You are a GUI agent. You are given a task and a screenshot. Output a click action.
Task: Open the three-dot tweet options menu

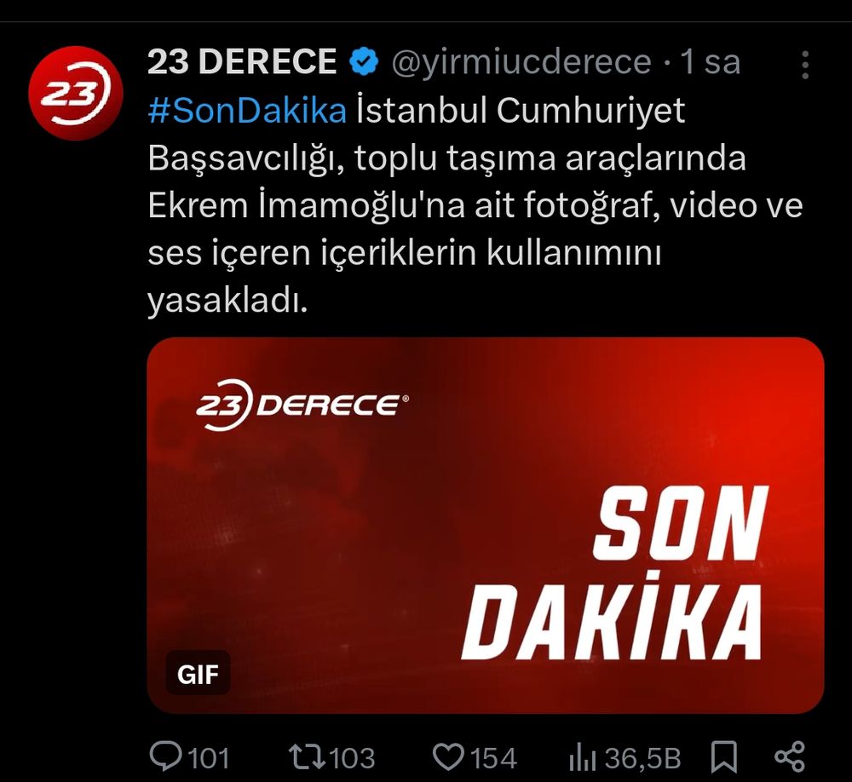tap(805, 66)
